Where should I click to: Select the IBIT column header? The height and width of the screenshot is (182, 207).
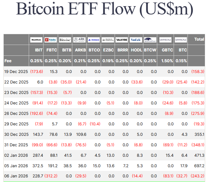38,50
